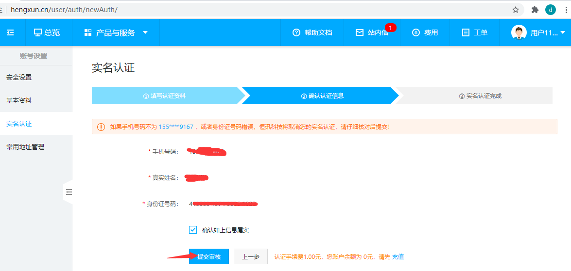
Task: Click the 提交审核 submit button
Action: tap(209, 256)
